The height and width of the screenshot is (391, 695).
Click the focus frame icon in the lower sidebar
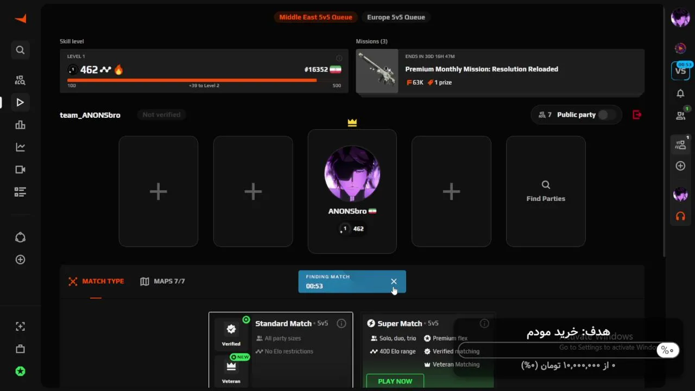click(x=20, y=326)
